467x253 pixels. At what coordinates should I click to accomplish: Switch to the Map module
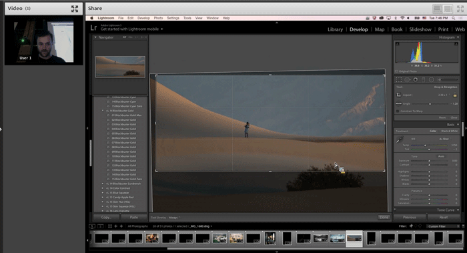(379, 29)
